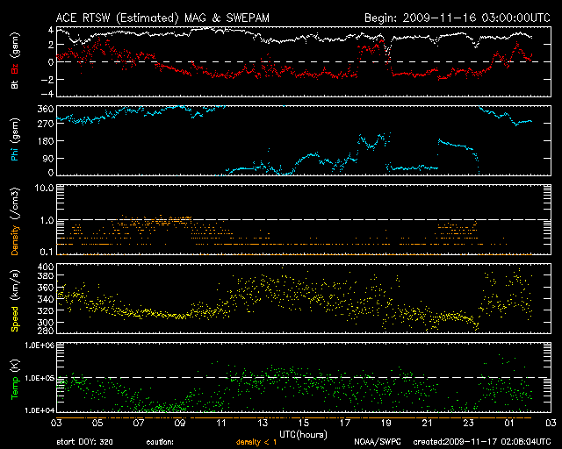The width and height of the screenshot is (562, 449).
Task: Click the NOAA/SWPC credit label
Action: tap(376, 442)
